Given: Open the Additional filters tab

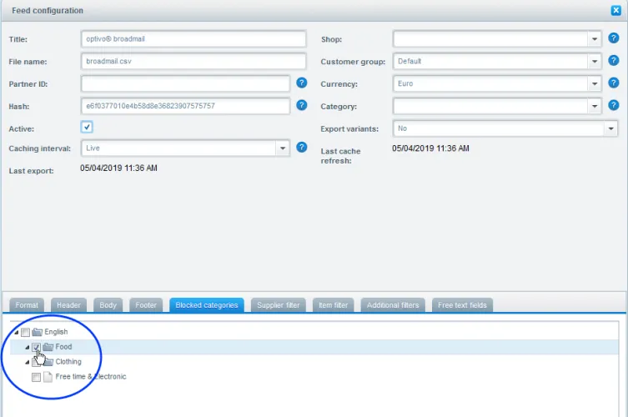Looking at the screenshot, I should pos(393,305).
